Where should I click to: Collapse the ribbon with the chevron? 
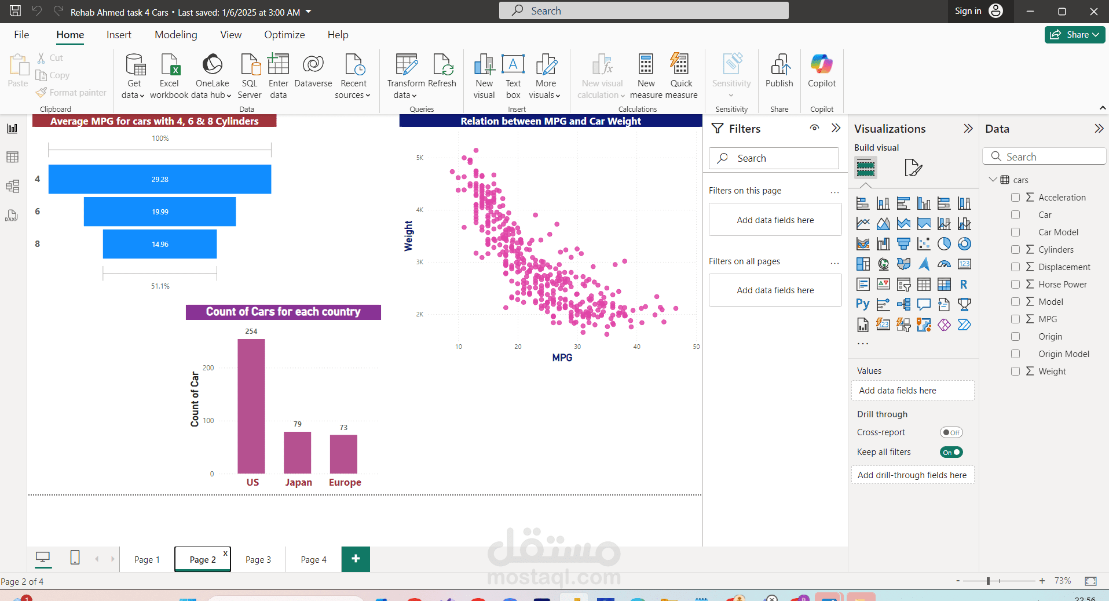(x=1102, y=108)
